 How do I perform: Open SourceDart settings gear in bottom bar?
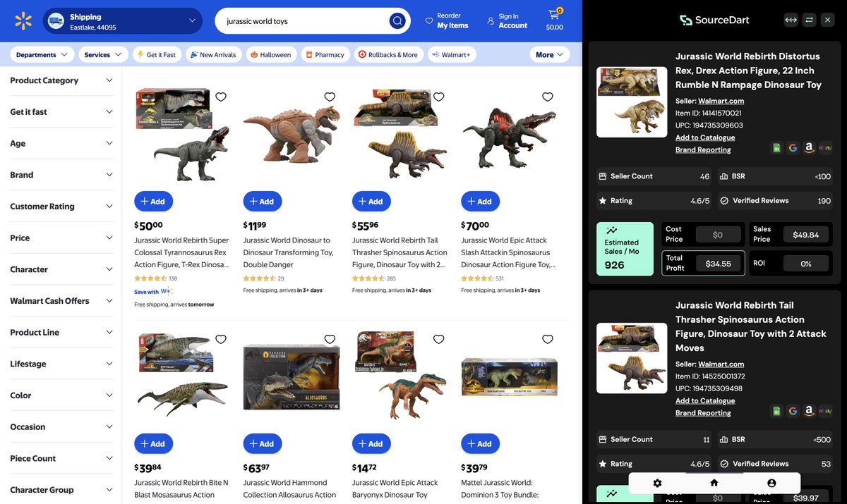[x=657, y=483]
